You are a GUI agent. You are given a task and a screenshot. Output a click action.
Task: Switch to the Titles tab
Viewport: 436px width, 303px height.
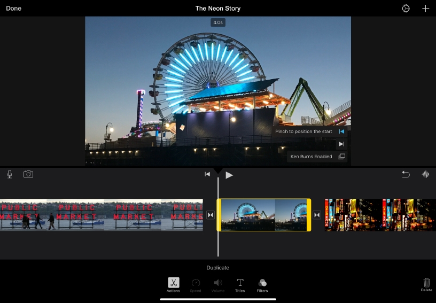(x=240, y=284)
